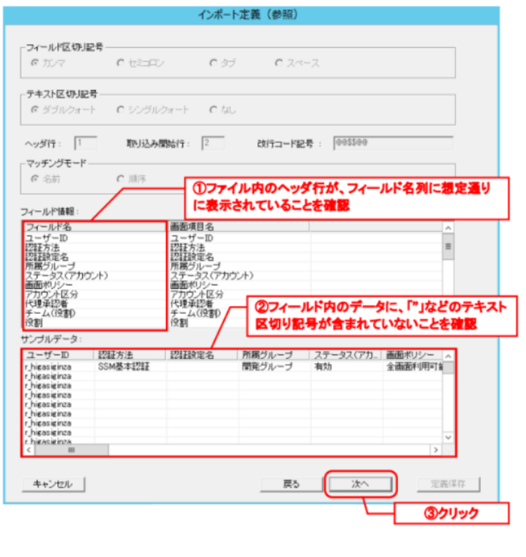The height and width of the screenshot is (557, 526).
Task: Select 認証方法 in the フィールド名 column
Action: [x=43, y=247]
